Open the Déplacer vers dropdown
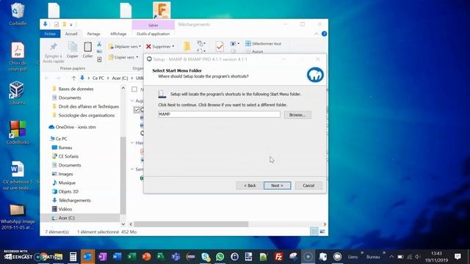The image size is (470, 264). click(x=124, y=46)
